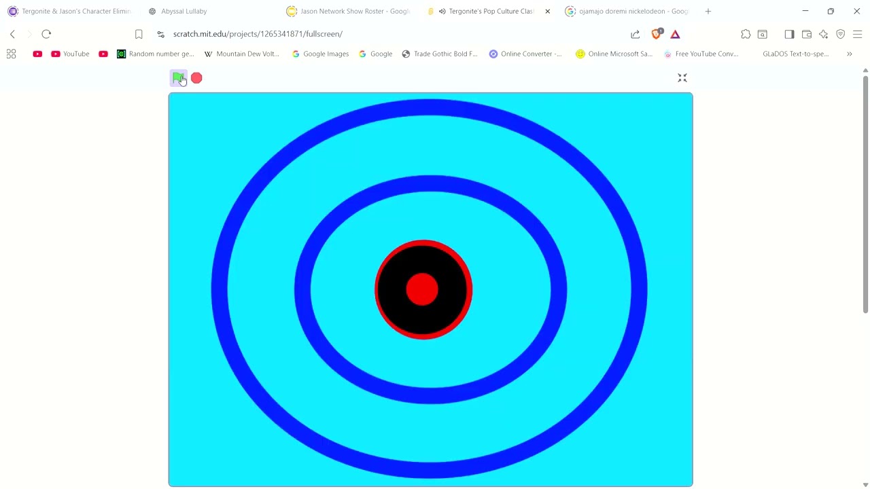Screen dimensions: 870x489
Task: Click first unlabeled YouTube icon bookmark
Action: point(37,54)
